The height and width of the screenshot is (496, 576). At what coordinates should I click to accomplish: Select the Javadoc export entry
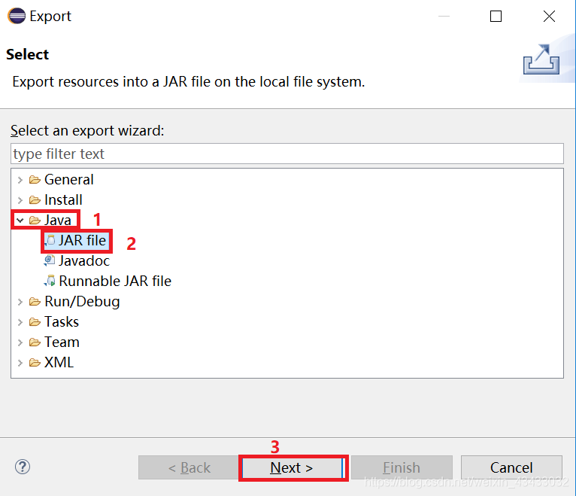pos(84,260)
